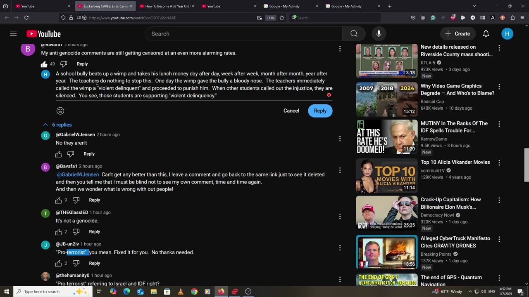Collapse the '6 replies' thread

57,125
